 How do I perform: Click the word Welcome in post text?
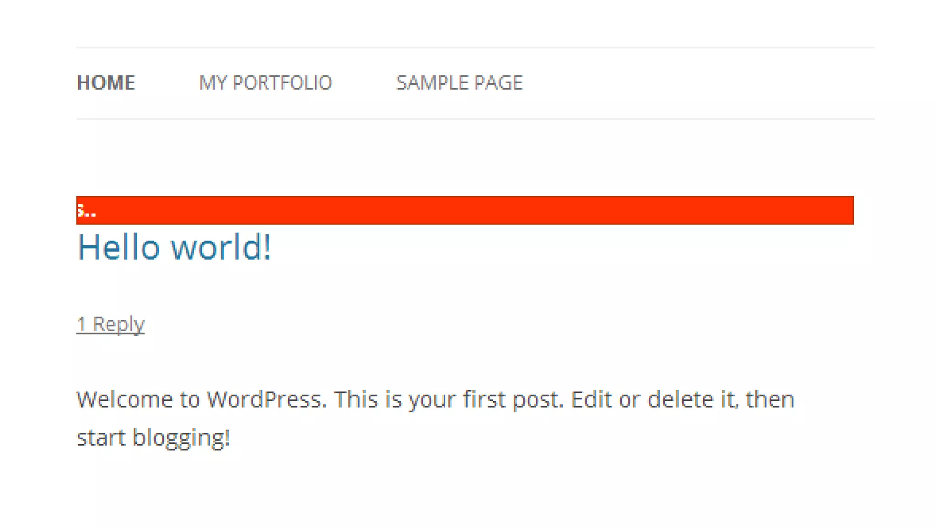point(124,399)
